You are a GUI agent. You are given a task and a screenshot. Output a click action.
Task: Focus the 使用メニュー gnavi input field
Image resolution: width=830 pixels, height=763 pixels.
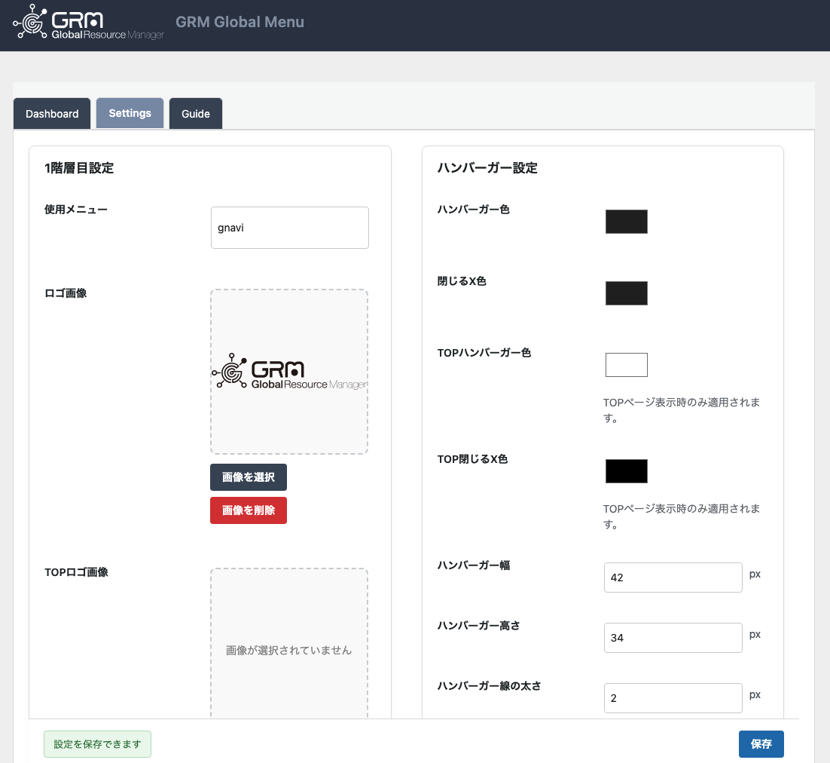pos(289,228)
